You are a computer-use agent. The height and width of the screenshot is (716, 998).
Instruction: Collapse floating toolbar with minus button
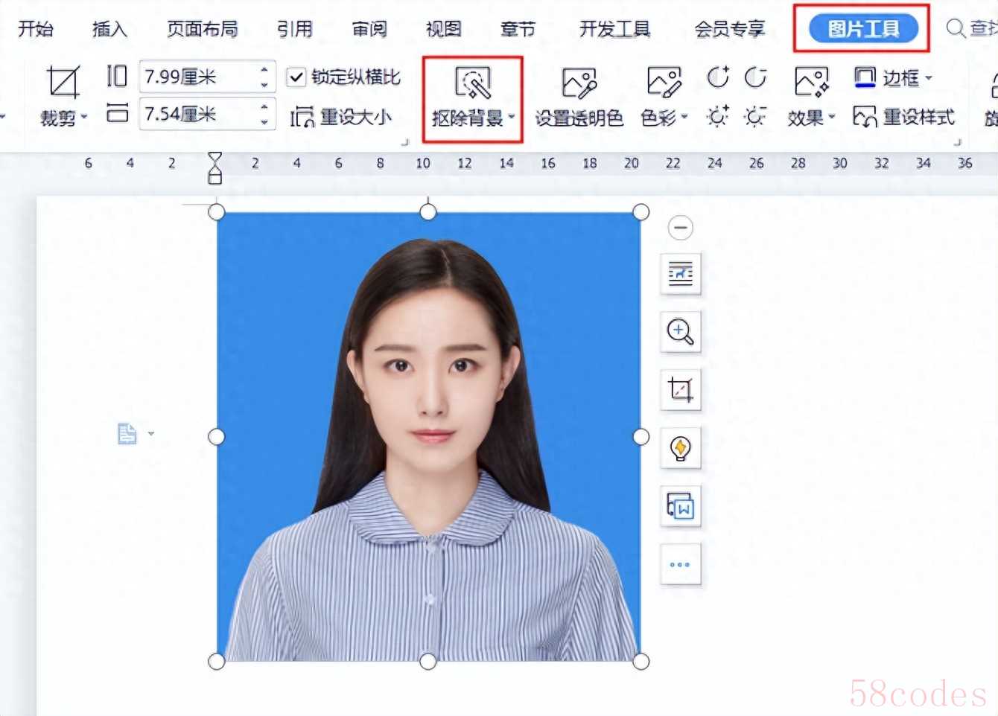[680, 228]
